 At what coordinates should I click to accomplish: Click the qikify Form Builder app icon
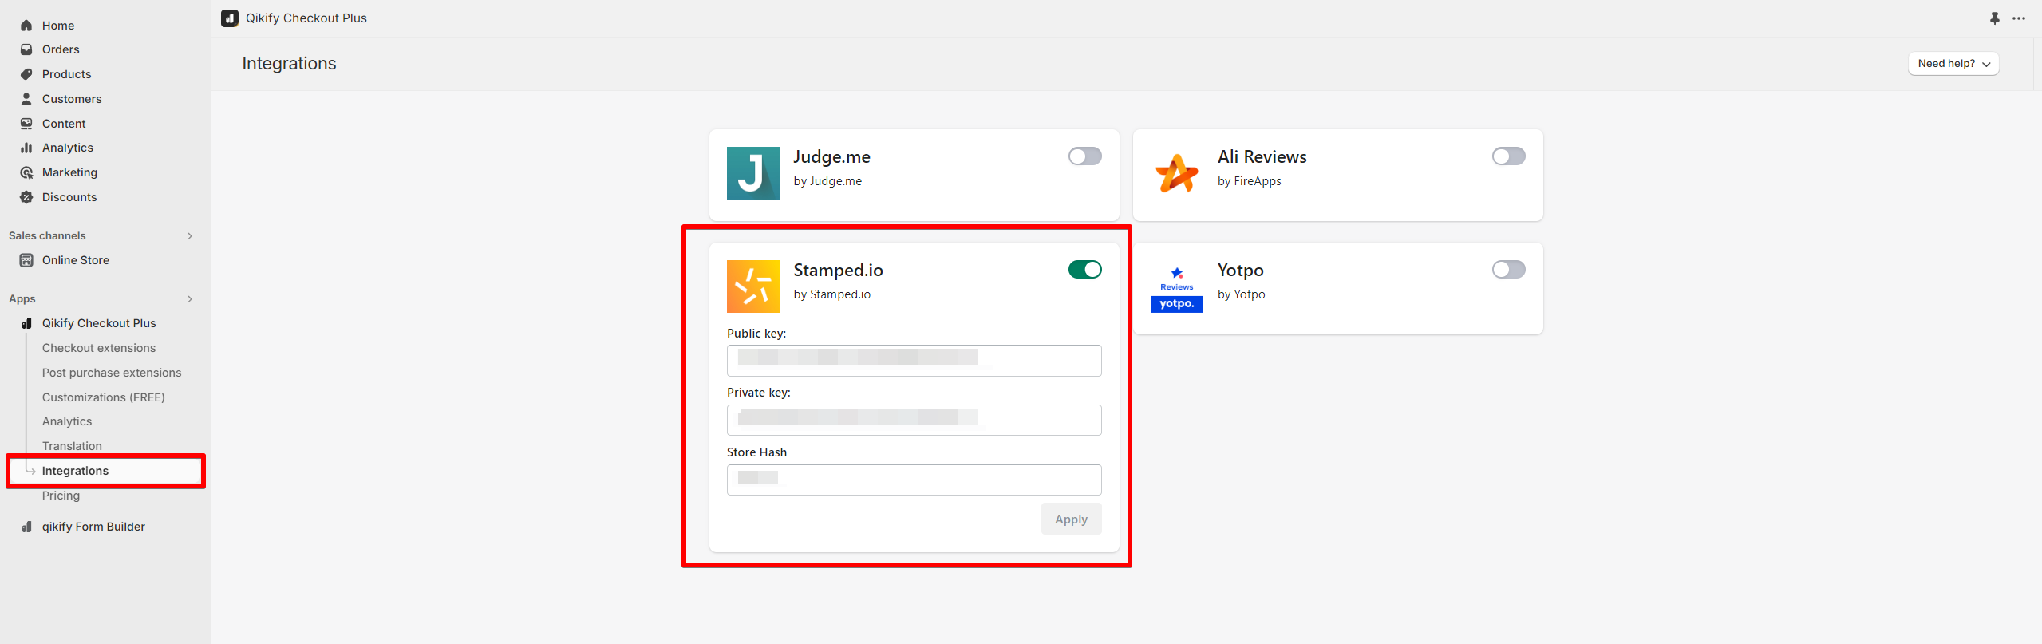(x=26, y=527)
